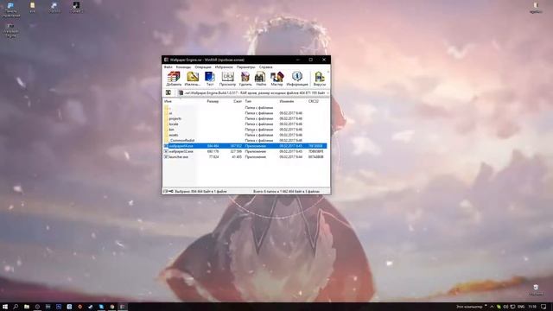Open the Справка menu
553x311 pixels.
[x=265, y=67]
